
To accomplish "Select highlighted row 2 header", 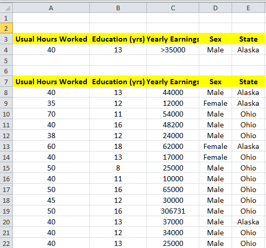I will [6, 28].
